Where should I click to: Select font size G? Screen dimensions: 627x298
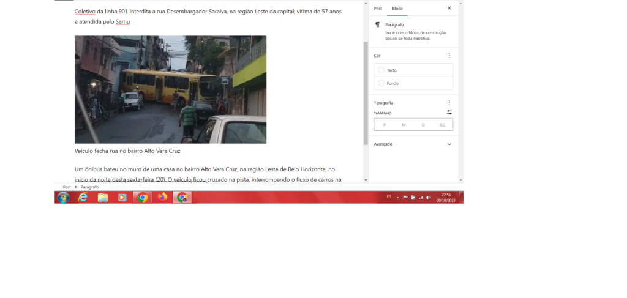point(423,125)
